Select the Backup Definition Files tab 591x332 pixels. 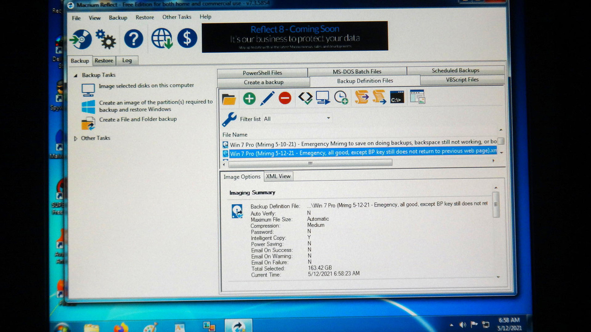point(365,81)
